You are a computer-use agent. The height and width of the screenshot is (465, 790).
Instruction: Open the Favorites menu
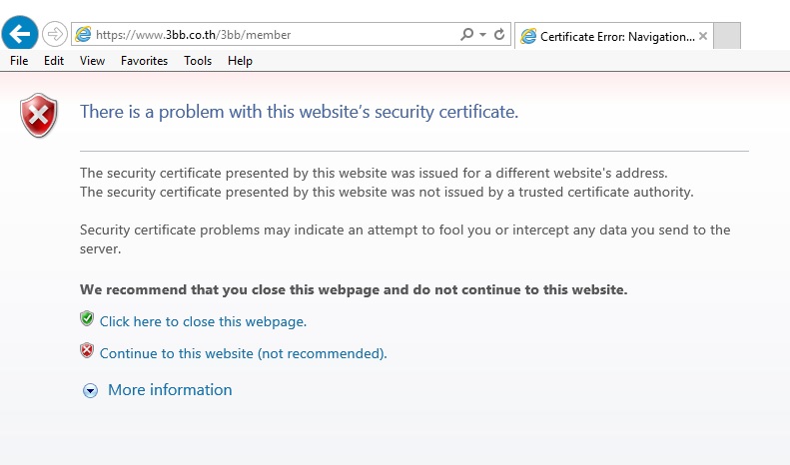click(144, 61)
